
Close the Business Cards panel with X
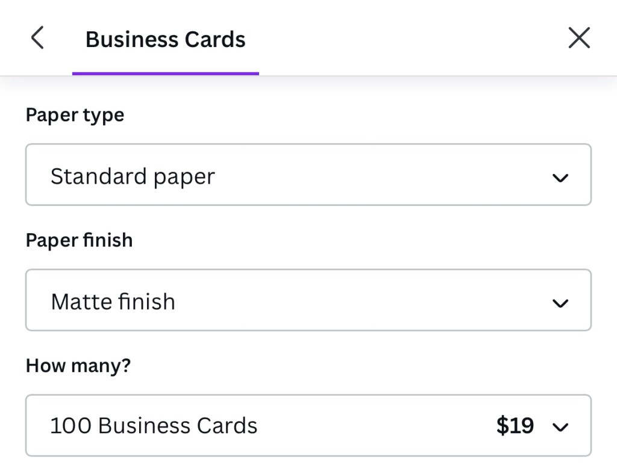point(579,38)
